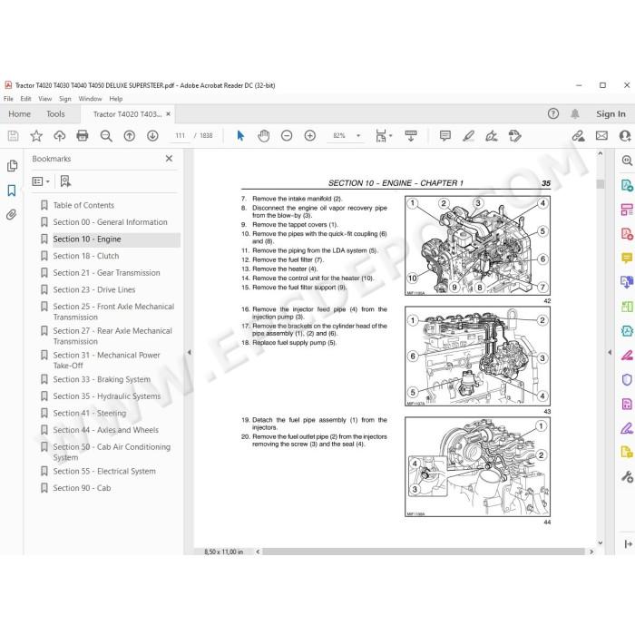Click the stamp tool icon
This screenshot has width=635, height=635.
[x=514, y=136]
